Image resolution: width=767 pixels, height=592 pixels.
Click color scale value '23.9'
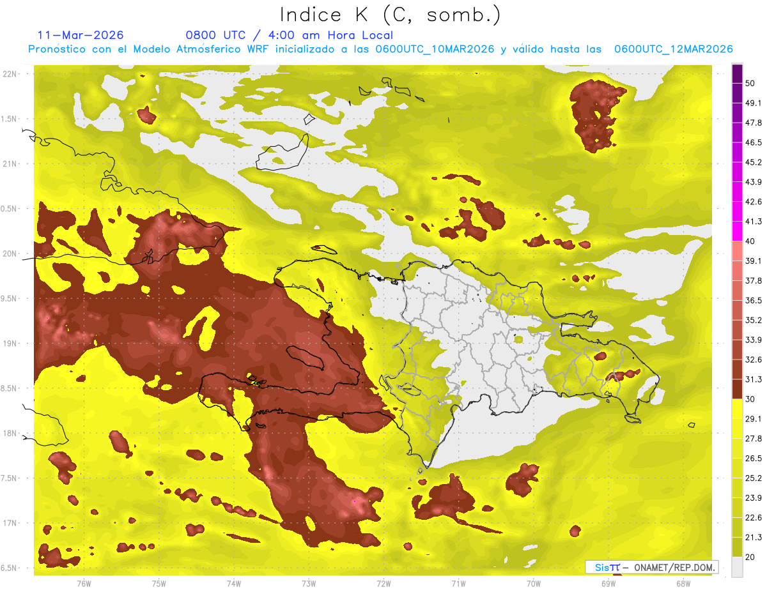[753, 498]
